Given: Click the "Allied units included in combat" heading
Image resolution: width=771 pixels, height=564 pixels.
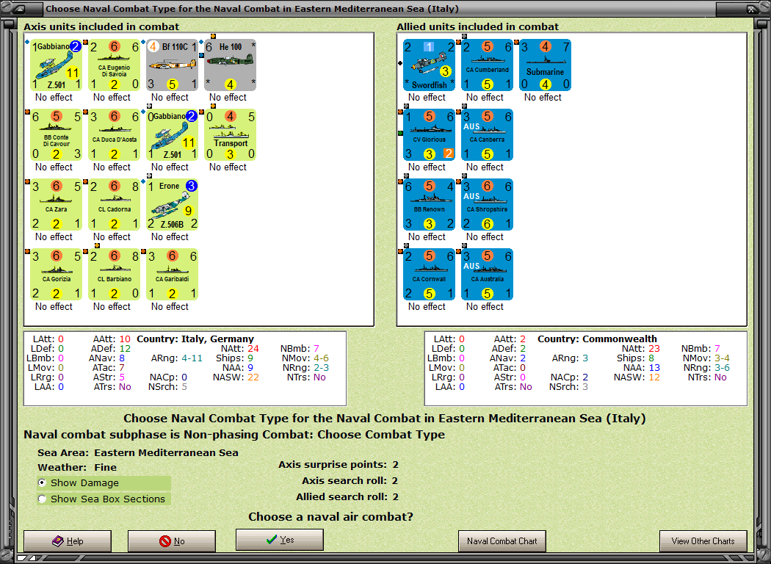Looking at the screenshot, I should [478, 26].
